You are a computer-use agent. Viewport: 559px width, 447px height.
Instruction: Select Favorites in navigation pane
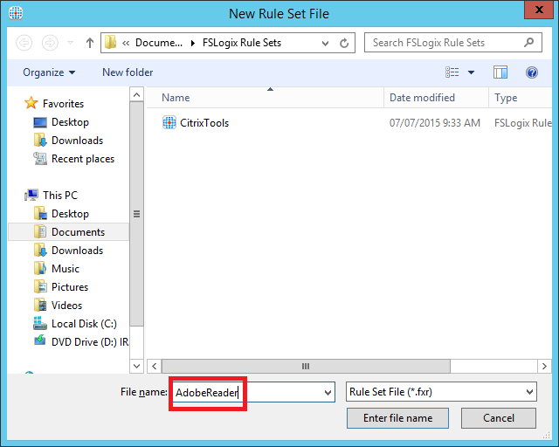63,104
